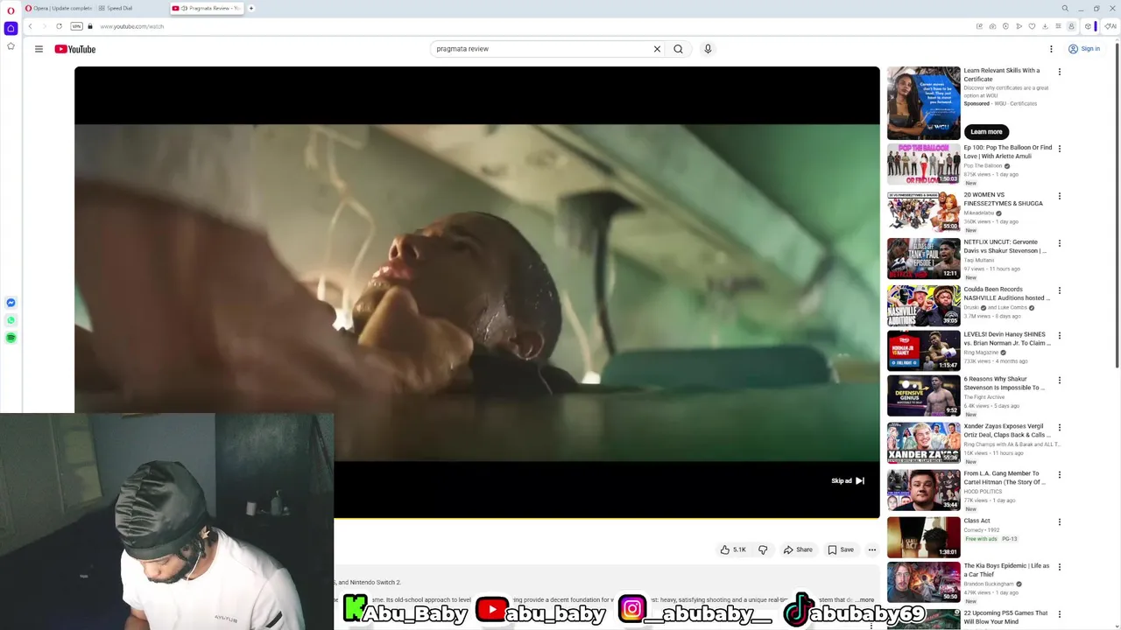Clear the search box with X
This screenshot has height=630, width=1121.
pos(657,49)
